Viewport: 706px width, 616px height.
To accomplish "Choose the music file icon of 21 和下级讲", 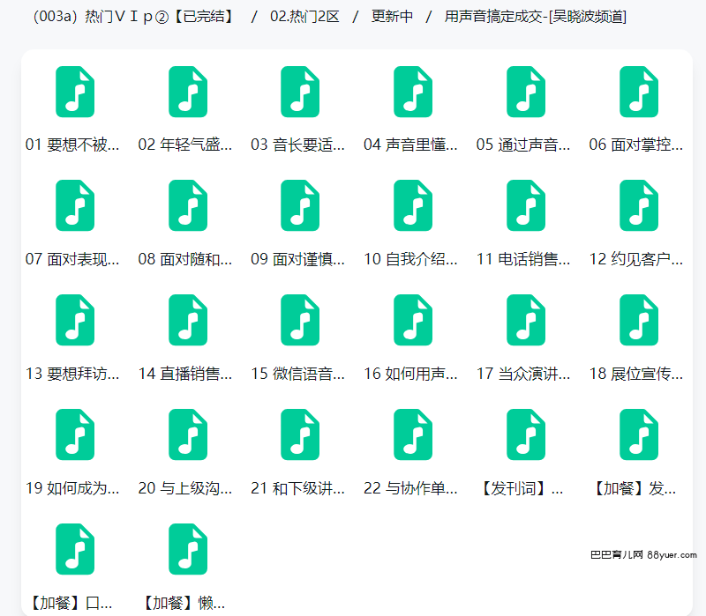I will click(300, 434).
